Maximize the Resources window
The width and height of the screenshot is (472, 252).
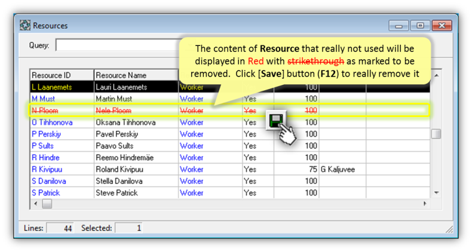(420, 26)
